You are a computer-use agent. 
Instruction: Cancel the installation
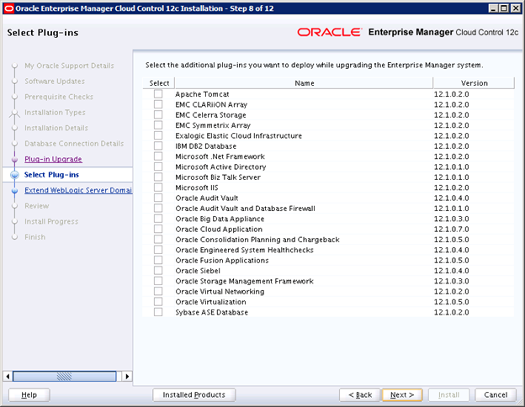(496, 395)
